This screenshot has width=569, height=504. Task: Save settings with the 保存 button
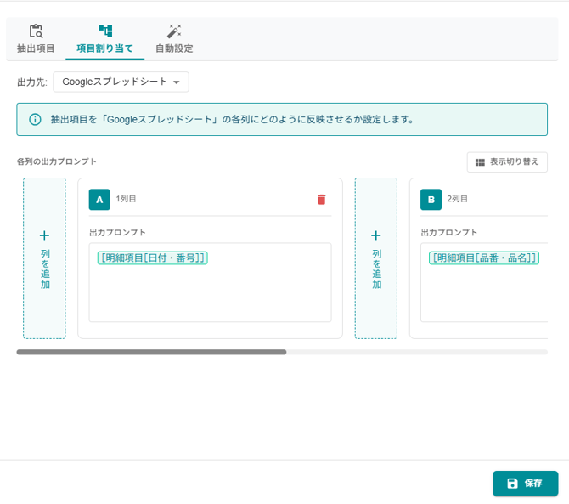point(525,484)
